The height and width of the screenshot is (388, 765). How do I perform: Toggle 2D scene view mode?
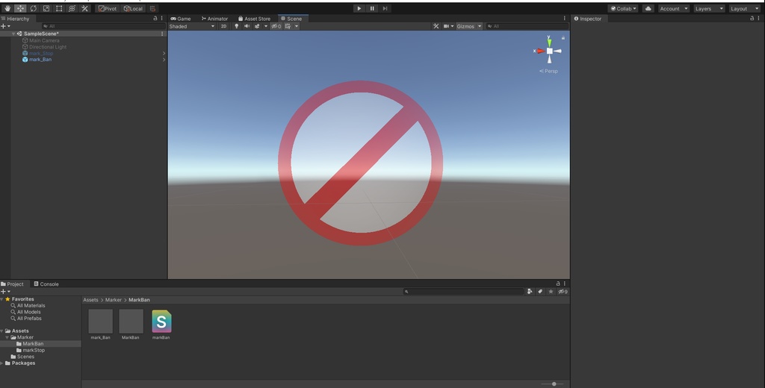click(223, 26)
